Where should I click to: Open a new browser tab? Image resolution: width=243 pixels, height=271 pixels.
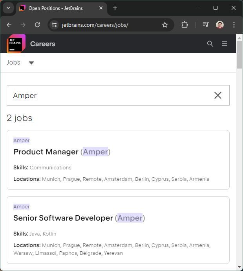point(115,8)
